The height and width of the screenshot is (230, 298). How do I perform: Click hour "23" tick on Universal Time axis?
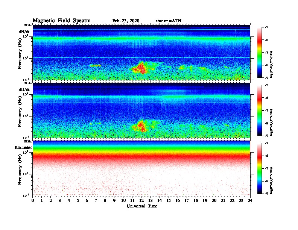pyautogui.click(x=241, y=201)
